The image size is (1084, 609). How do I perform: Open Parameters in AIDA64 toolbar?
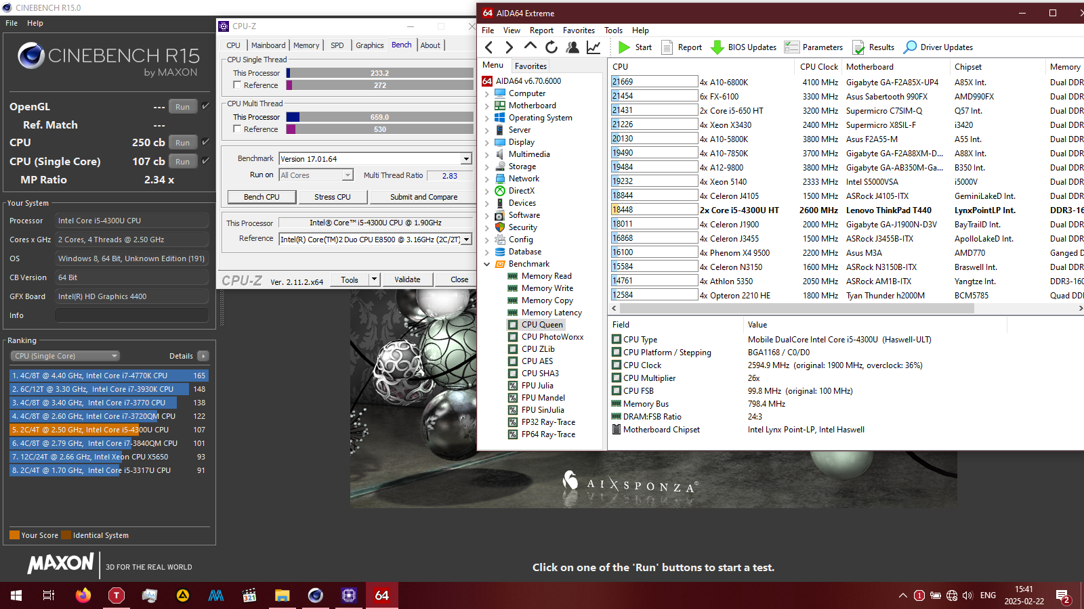(814, 47)
